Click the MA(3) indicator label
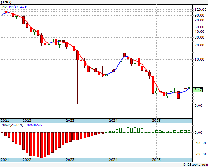The height and width of the screenshot is (167, 208). point(13,7)
